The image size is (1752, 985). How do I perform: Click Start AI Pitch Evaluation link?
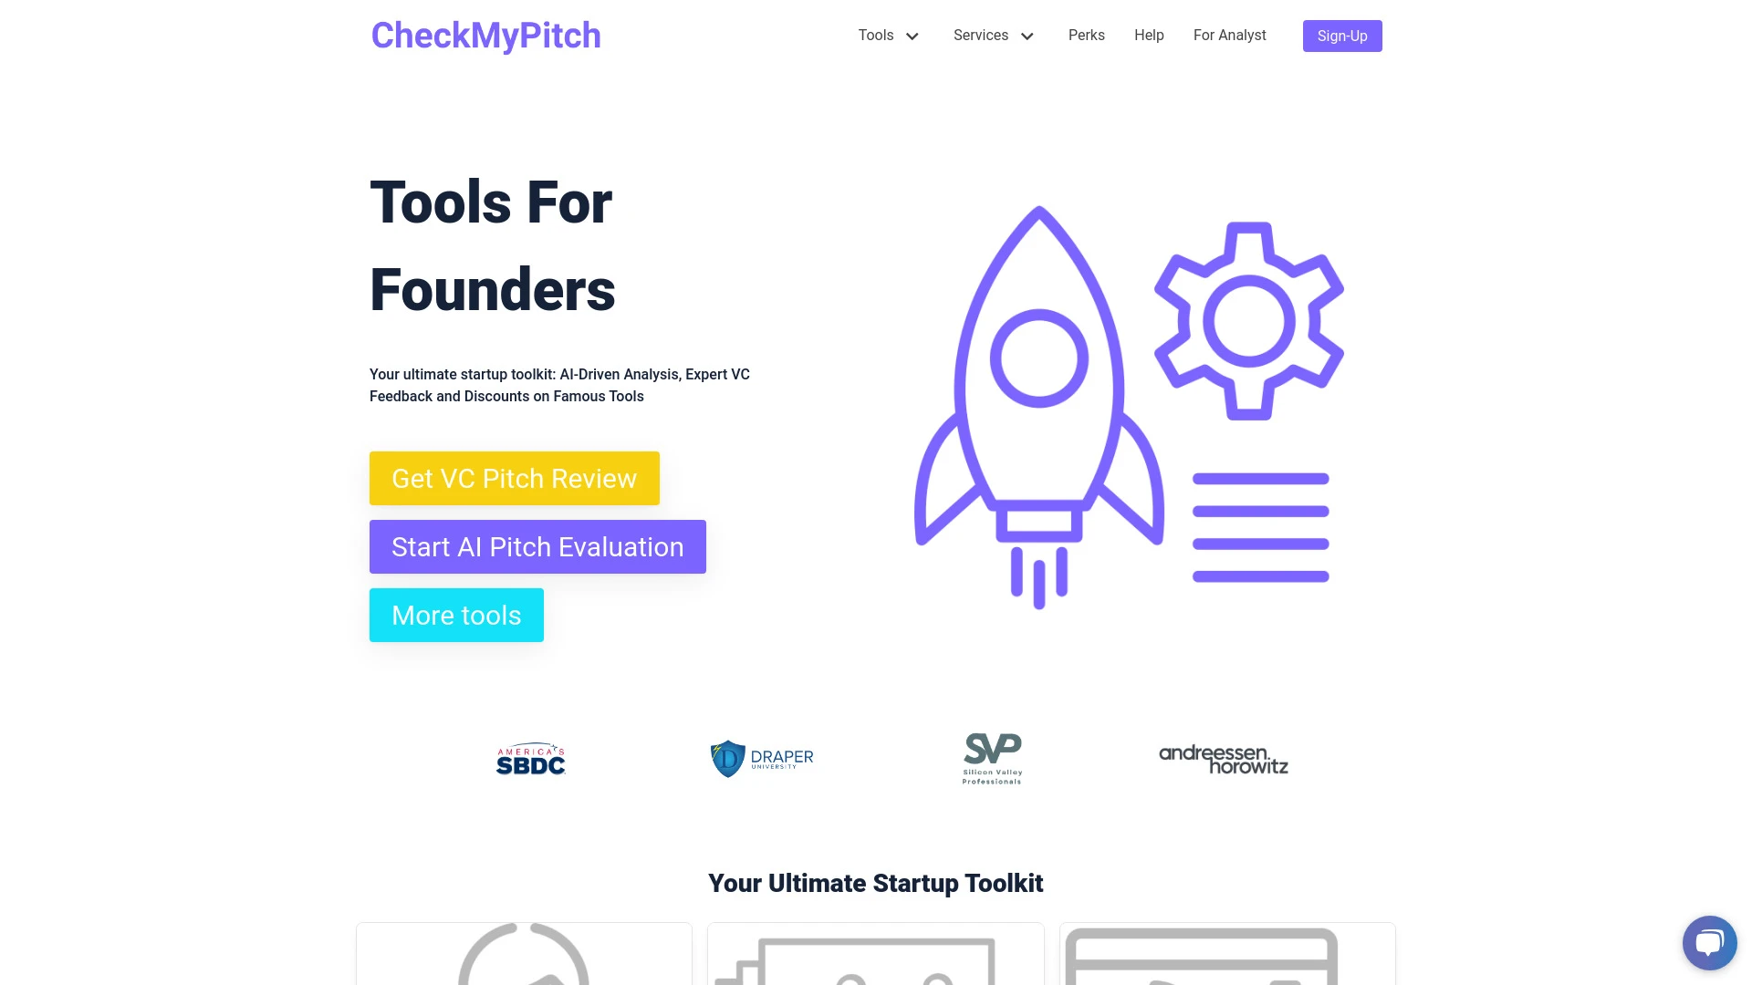(x=537, y=546)
